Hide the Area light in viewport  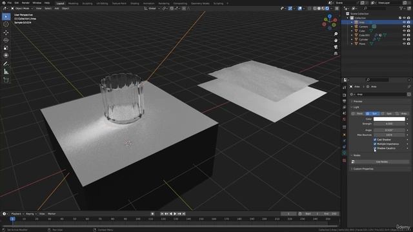[x=405, y=23]
